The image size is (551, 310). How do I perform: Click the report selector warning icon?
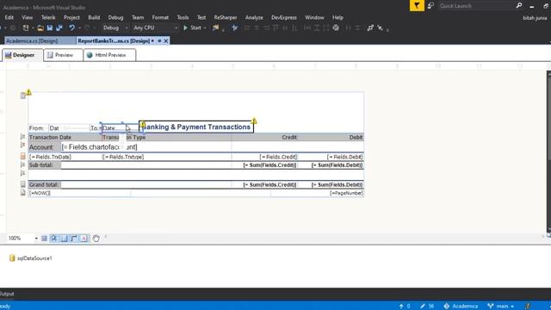pyautogui.click(x=28, y=92)
